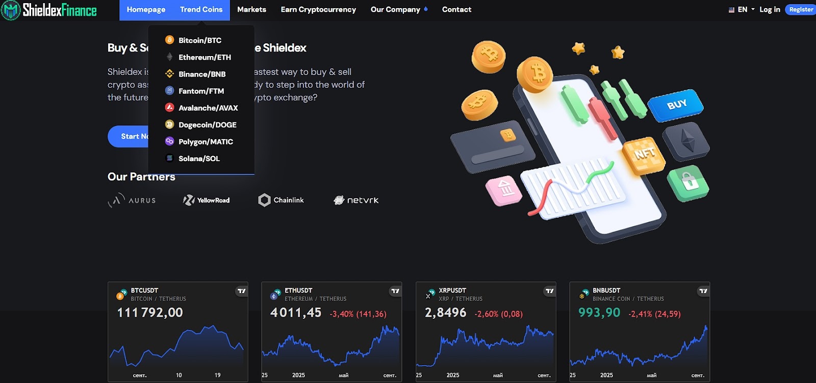
Task: Click the Polygon purple icon in dropdown
Action: pos(169,141)
